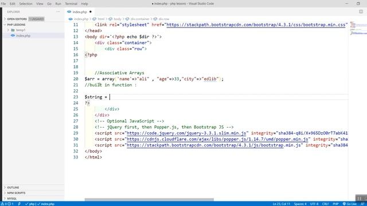Click html breadcrumb segment

pyautogui.click(x=101, y=19)
